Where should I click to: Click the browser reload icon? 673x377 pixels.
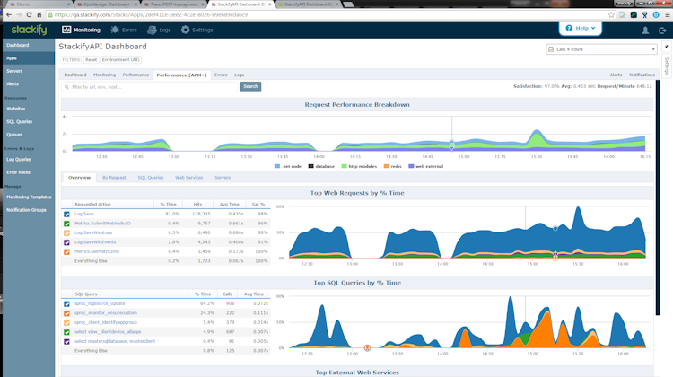click(29, 14)
